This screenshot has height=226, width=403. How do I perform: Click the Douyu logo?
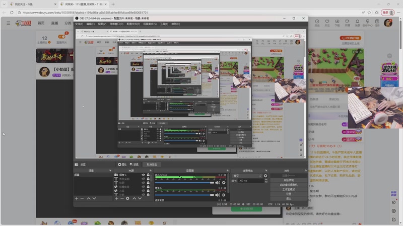[x=23, y=23]
